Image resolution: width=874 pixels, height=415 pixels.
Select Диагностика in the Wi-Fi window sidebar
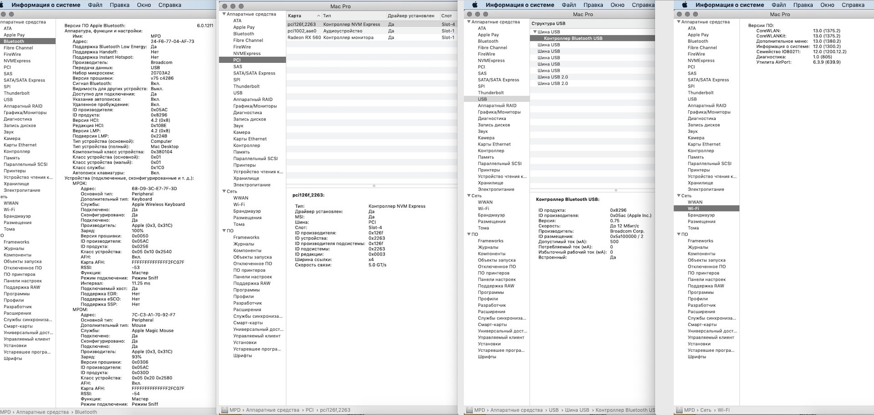701,119
